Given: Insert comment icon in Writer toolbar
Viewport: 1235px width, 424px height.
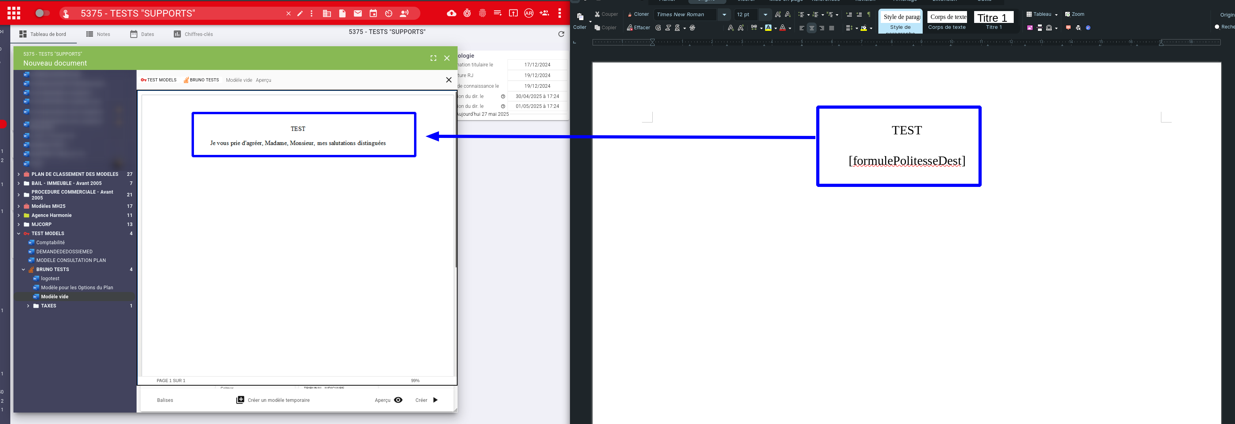Looking at the screenshot, I should click(1068, 28).
